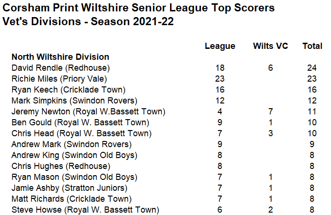Click the Wilts VC column header
The height and width of the screenshot is (215, 331).
tap(270, 46)
